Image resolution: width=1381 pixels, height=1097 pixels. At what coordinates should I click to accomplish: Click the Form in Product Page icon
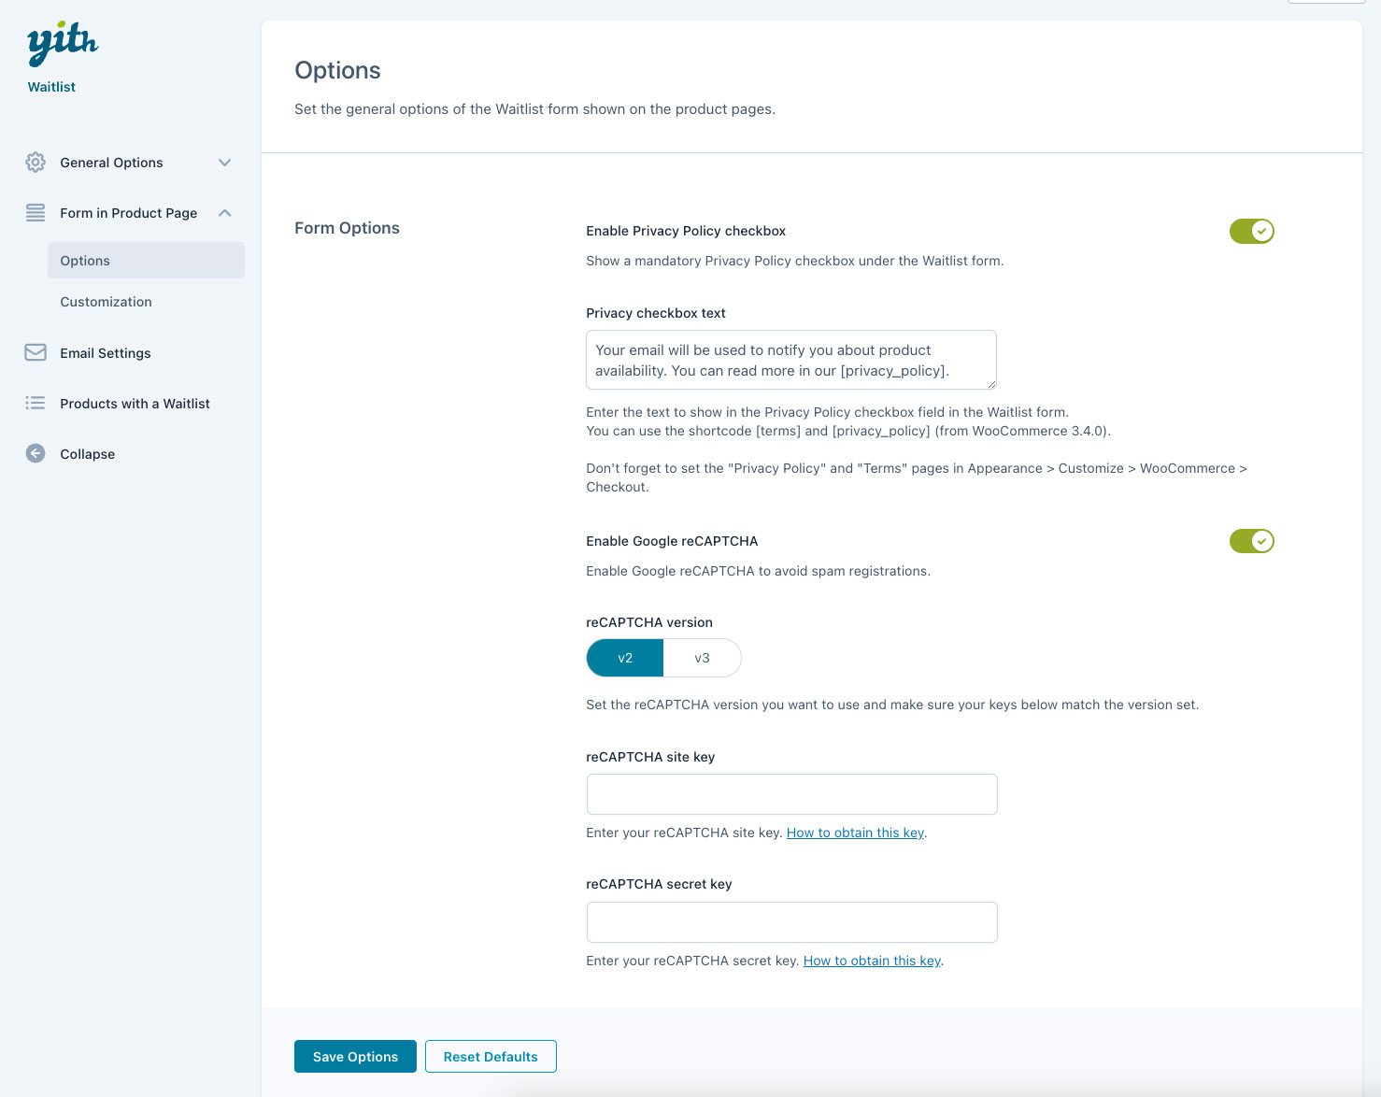[36, 213]
